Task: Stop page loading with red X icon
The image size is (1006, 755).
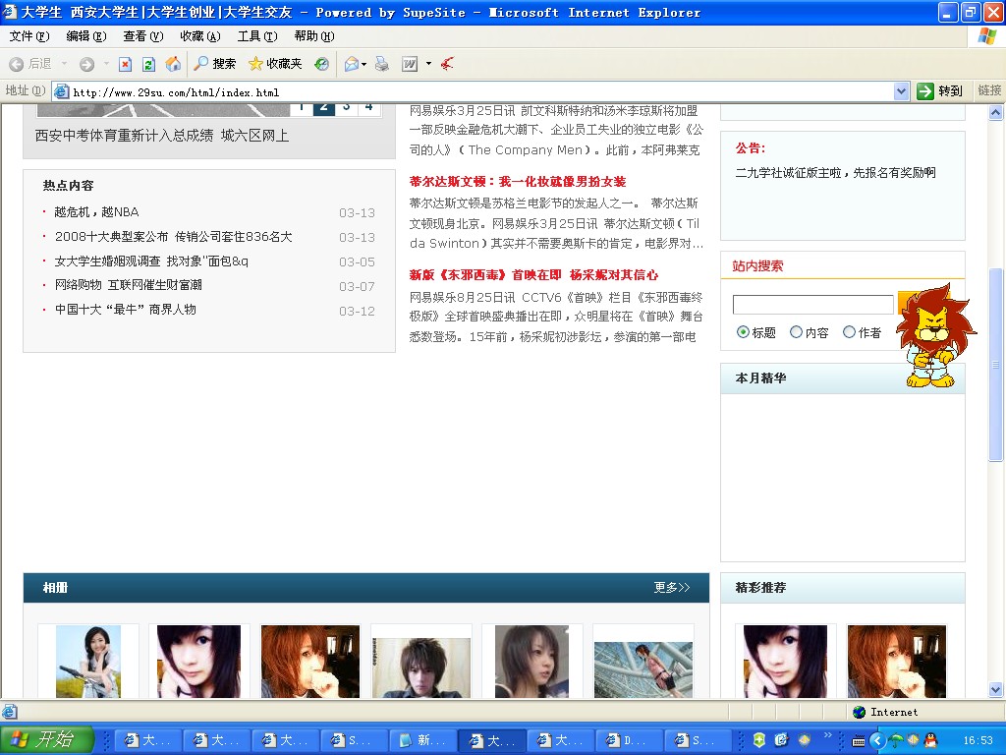Action: point(126,64)
